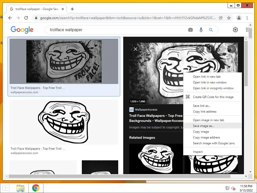
Task: Open the network tray icon
Action: point(227,188)
